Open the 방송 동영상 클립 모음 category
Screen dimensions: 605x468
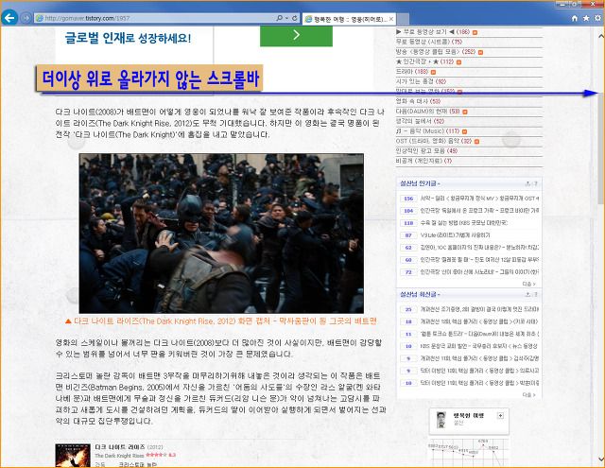pyautogui.click(x=435, y=52)
